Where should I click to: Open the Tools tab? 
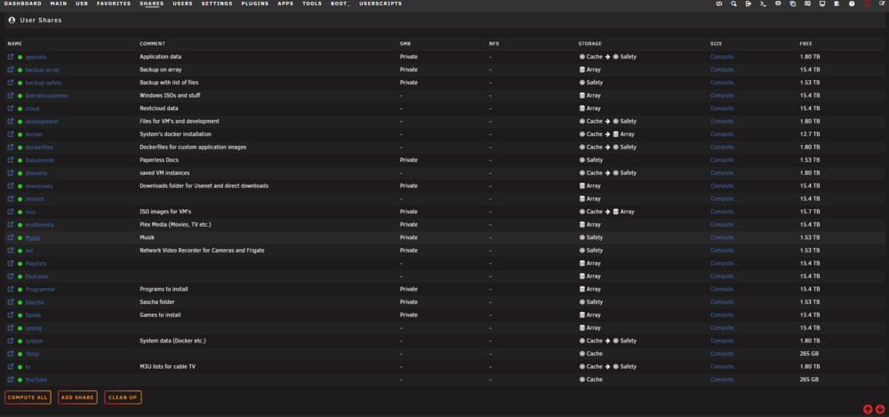pyautogui.click(x=312, y=4)
